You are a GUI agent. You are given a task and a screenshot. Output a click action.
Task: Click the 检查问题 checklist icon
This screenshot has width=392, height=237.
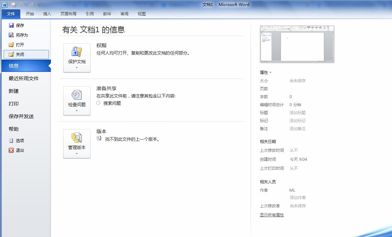(77, 95)
